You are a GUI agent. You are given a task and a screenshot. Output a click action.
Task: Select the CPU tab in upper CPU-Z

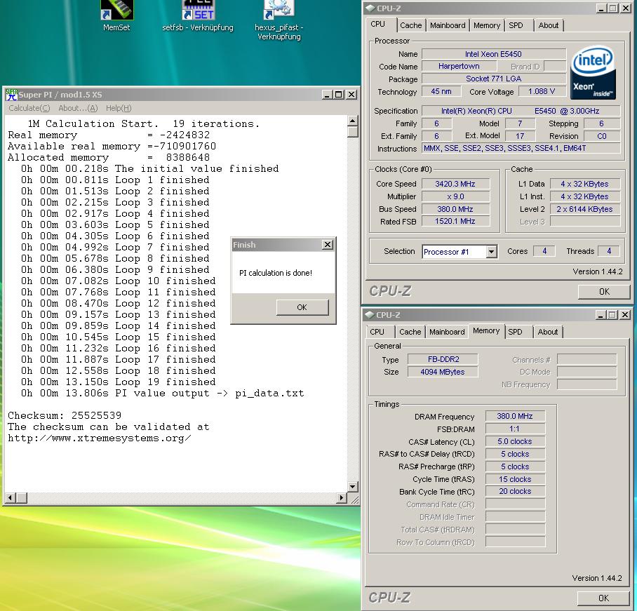(x=378, y=24)
